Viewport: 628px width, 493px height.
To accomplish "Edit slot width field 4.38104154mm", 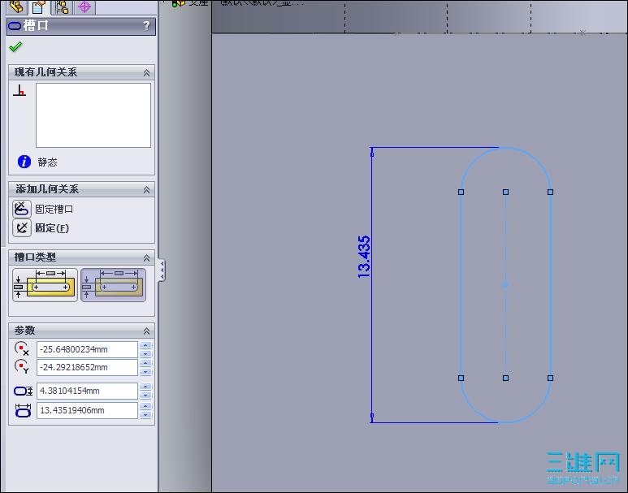I will coord(87,391).
